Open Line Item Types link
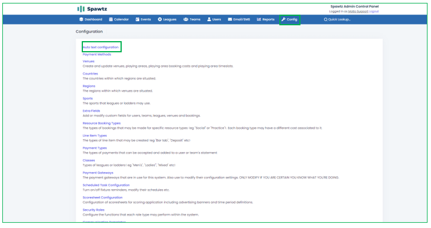This screenshot has width=431, height=228. point(95,135)
